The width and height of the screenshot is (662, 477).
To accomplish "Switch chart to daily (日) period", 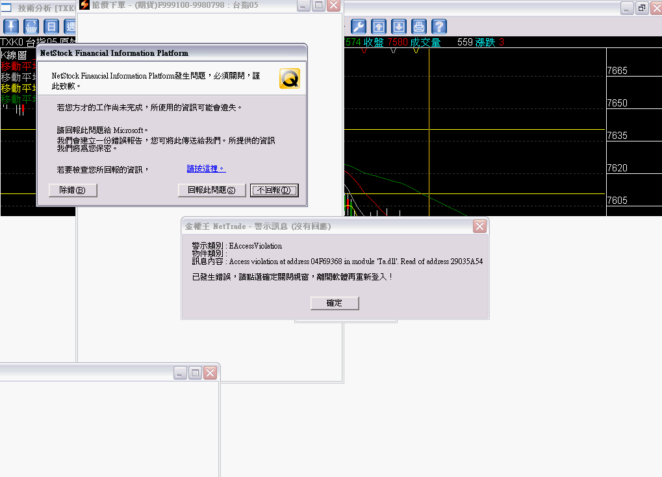I will point(51,27).
